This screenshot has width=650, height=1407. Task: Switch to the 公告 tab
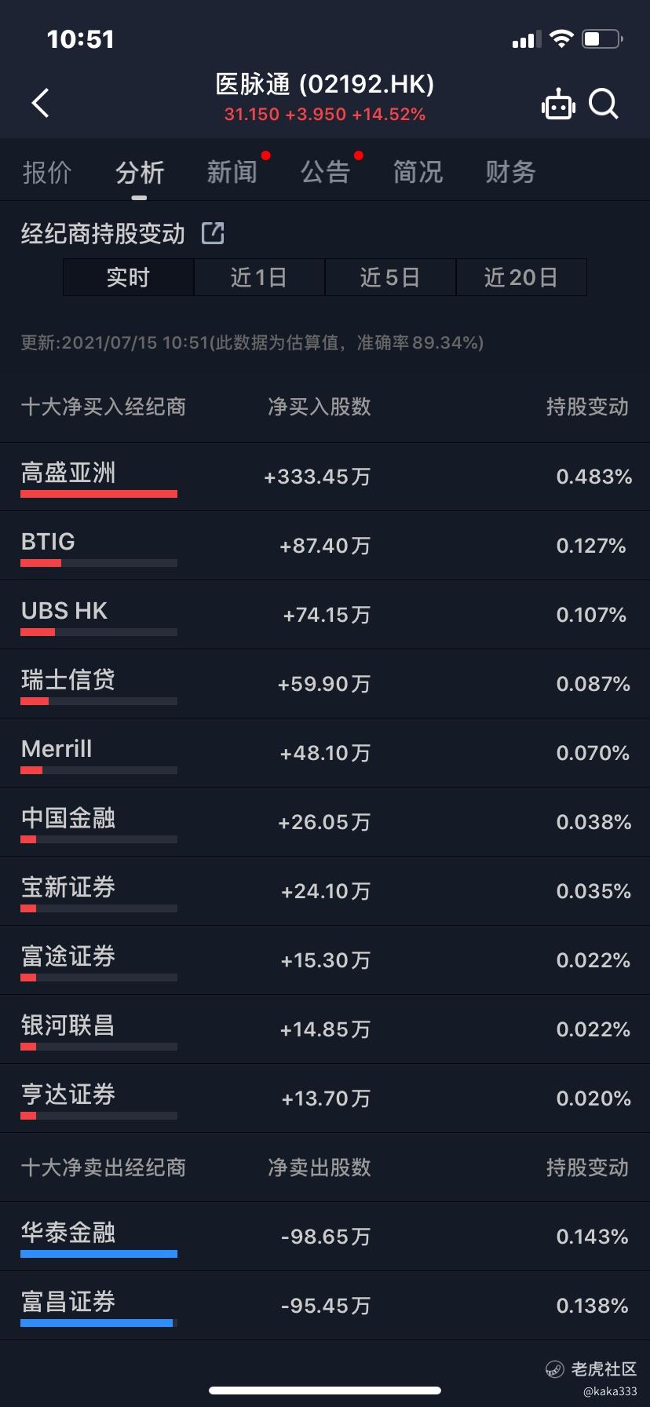(325, 172)
